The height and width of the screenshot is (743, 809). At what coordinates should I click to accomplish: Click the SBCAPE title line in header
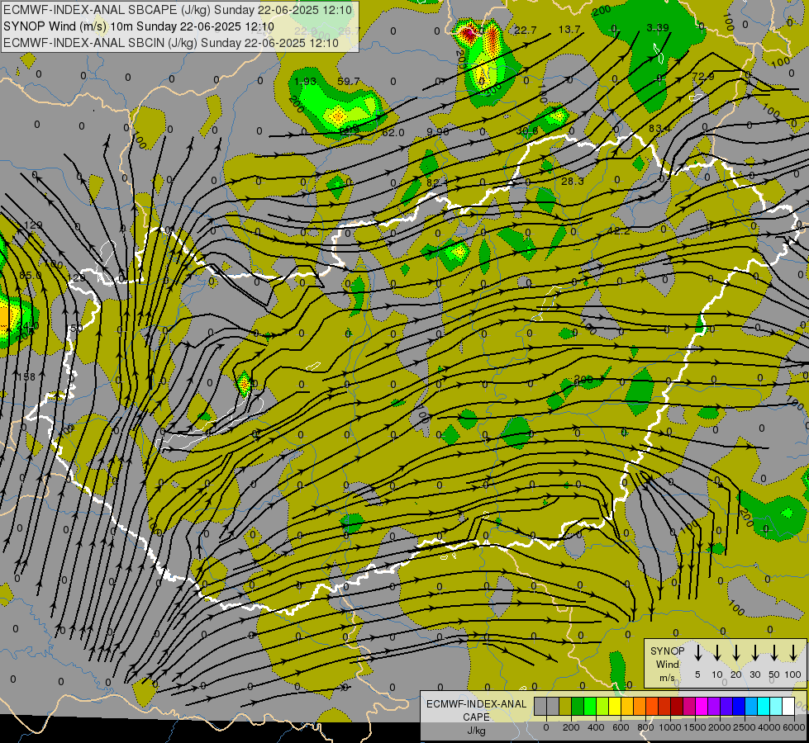178,10
